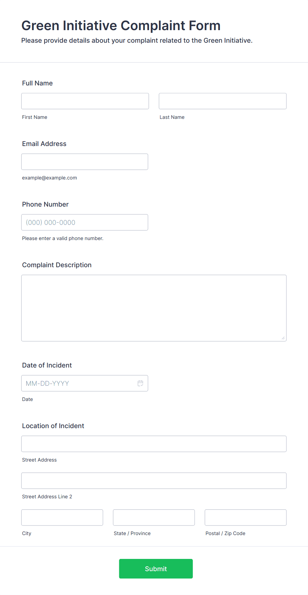308x595 pixels.
Task: Select the Street Address field
Action: tap(154, 444)
